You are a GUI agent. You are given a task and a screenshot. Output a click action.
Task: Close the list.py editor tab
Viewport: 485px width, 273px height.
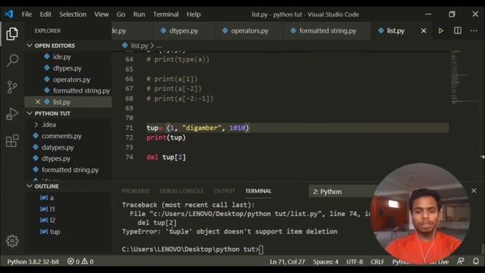(x=424, y=30)
